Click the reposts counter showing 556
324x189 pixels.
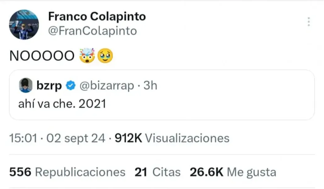[20, 172]
